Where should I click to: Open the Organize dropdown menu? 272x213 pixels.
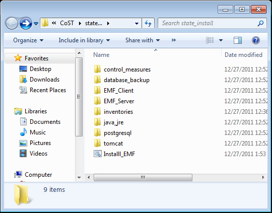coord(28,40)
